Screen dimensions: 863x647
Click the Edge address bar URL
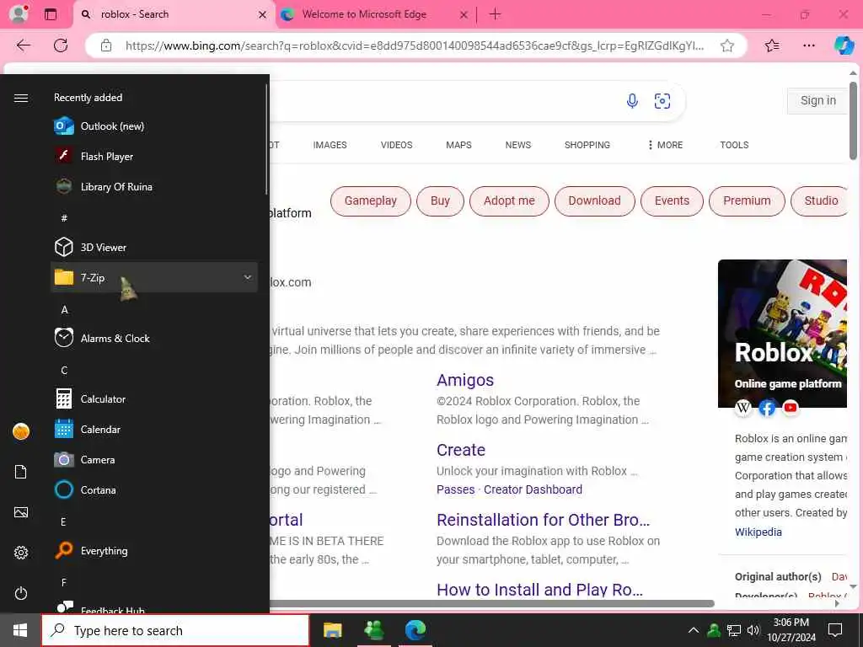pos(415,45)
